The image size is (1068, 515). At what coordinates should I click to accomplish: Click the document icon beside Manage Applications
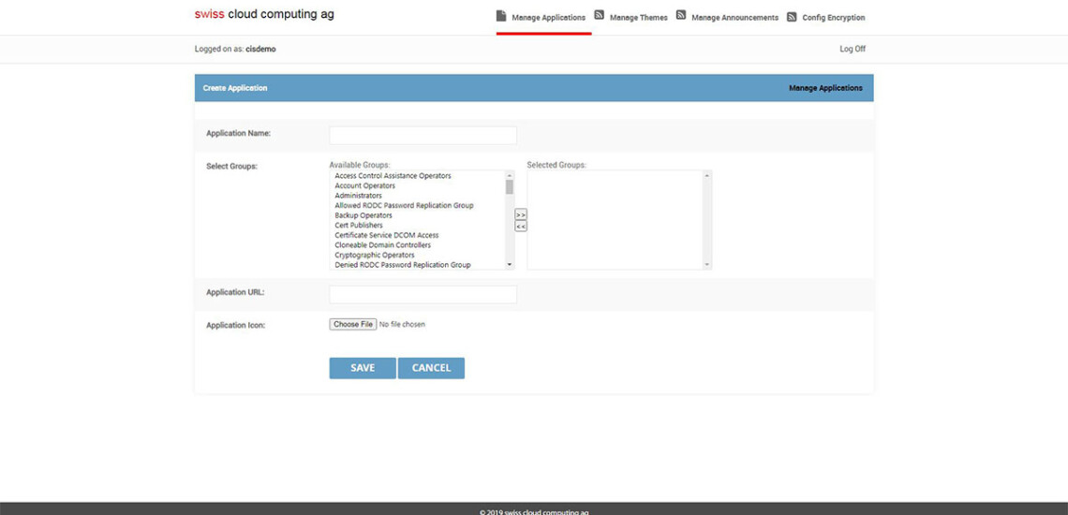click(x=501, y=16)
